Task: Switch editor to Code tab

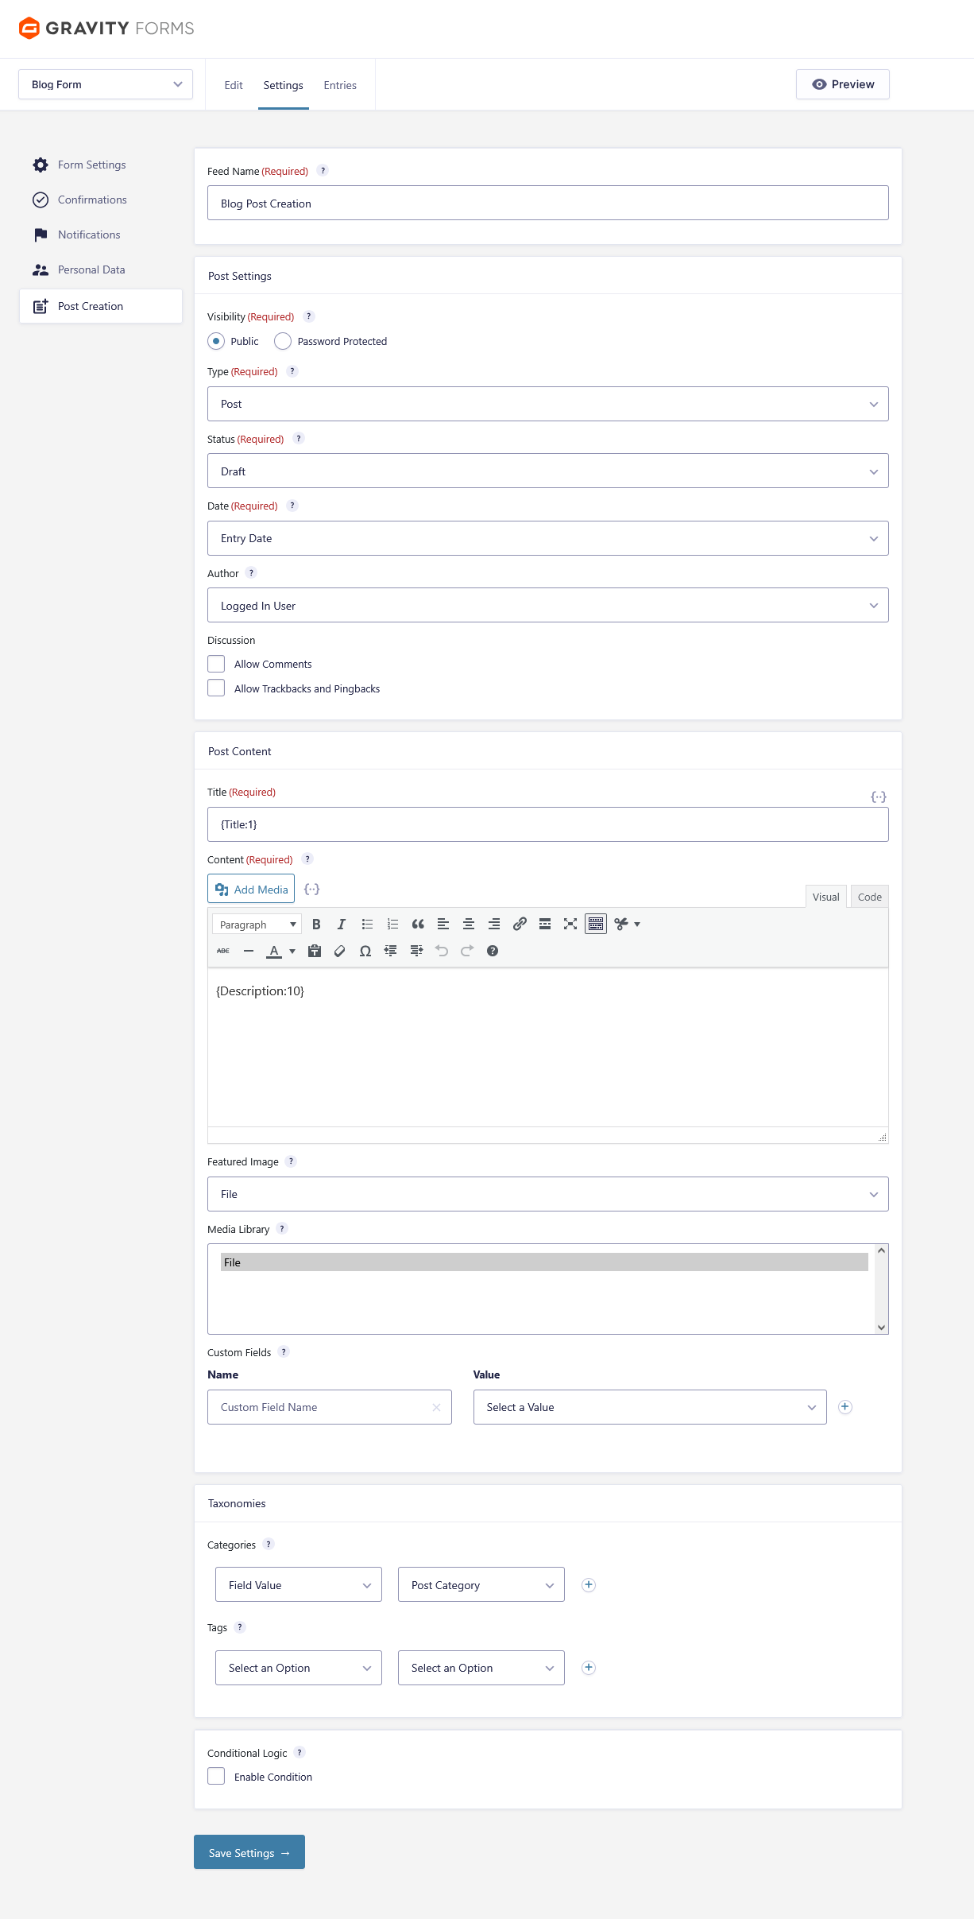Action: pyautogui.click(x=869, y=897)
